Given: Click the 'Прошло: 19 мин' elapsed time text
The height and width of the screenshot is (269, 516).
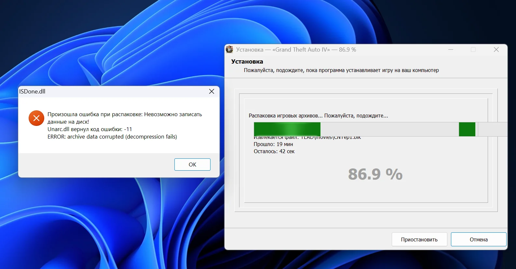Looking at the screenshot, I should (x=273, y=144).
